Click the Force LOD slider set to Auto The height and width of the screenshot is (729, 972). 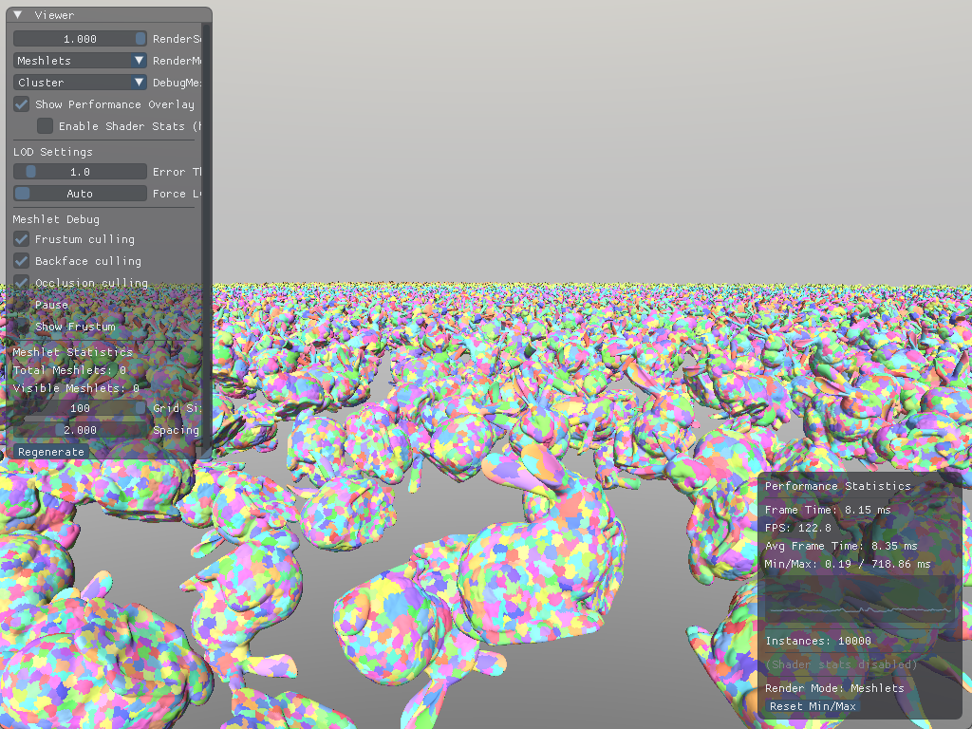point(81,194)
